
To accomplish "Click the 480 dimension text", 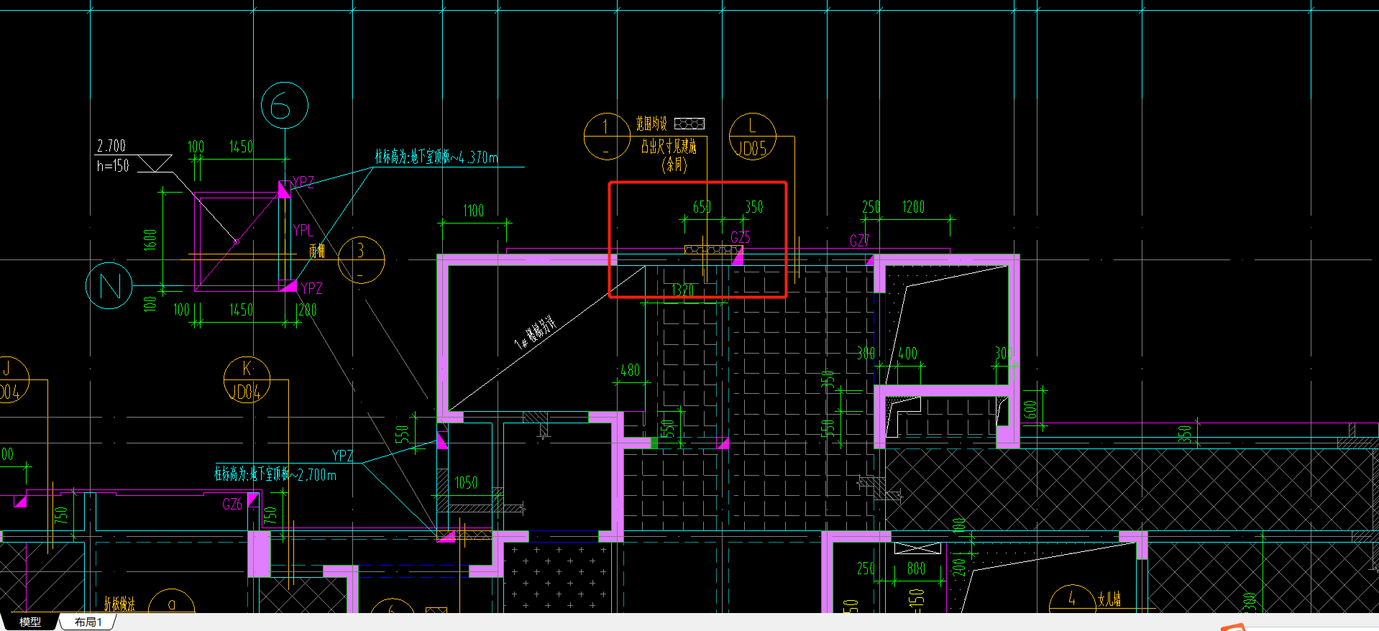I will point(630,370).
